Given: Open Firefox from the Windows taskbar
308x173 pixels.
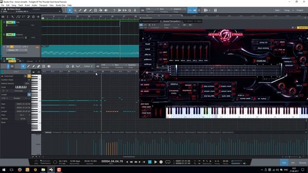Looking at the screenshot, I should pos(19,170).
